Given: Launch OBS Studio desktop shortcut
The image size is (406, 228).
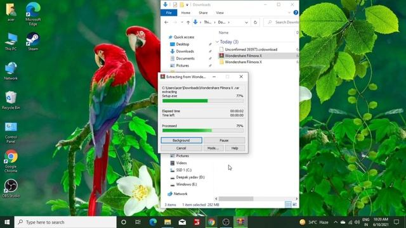Looking at the screenshot, I should pos(11,189).
